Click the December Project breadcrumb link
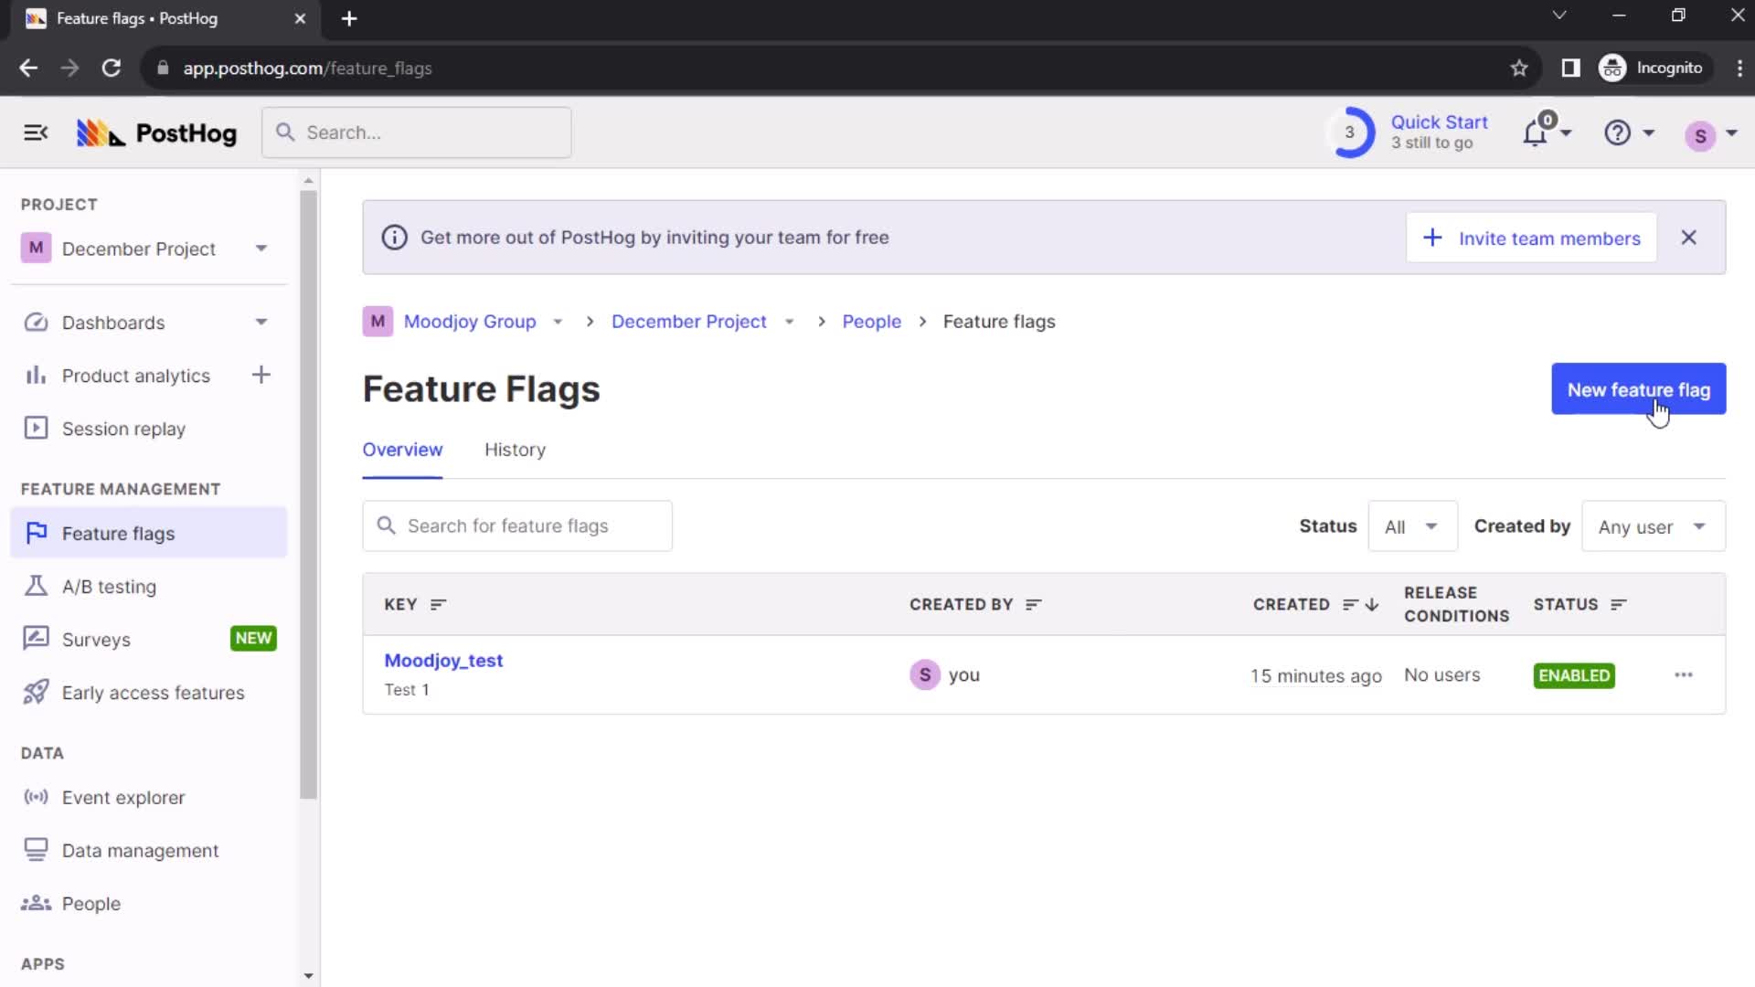 click(689, 322)
